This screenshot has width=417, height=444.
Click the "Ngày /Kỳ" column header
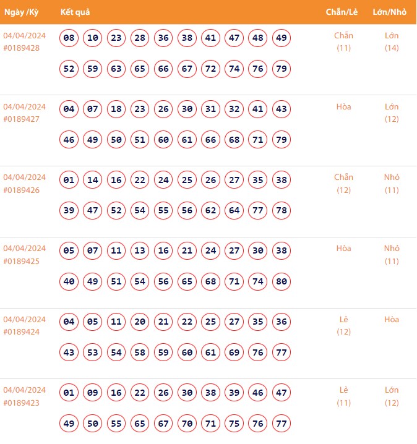point(22,12)
